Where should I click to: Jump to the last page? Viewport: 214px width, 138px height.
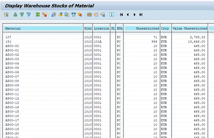tap(141, 15)
